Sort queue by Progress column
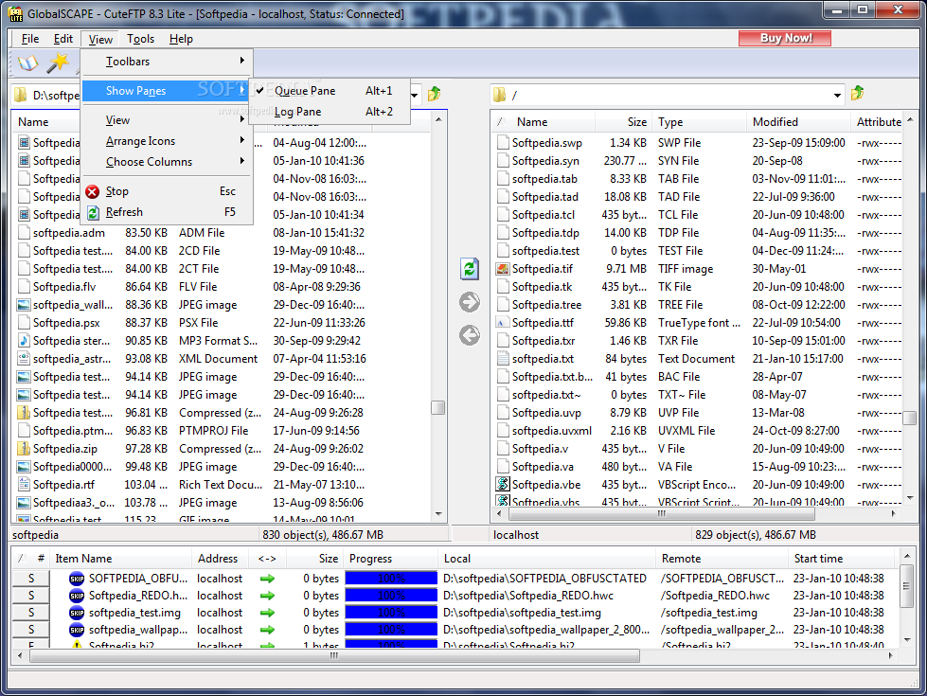 tap(391, 558)
